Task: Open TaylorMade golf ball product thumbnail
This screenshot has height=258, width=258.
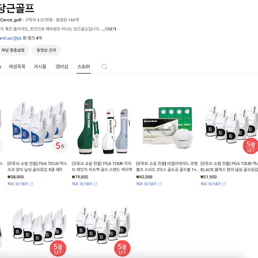Action: [x=167, y=127]
